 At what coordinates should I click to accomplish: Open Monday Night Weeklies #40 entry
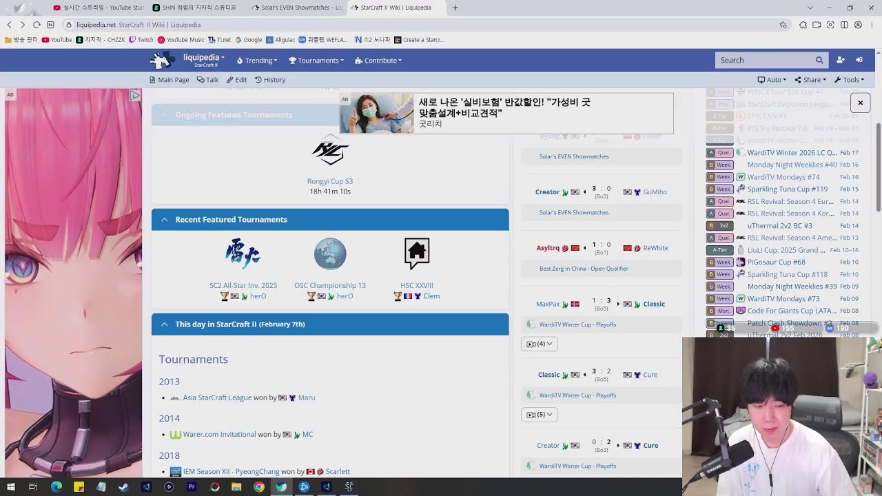(792, 165)
